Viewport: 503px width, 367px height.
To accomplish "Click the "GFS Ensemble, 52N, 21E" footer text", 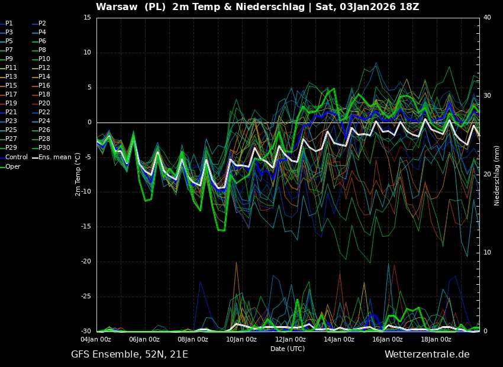I will tap(130, 355).
